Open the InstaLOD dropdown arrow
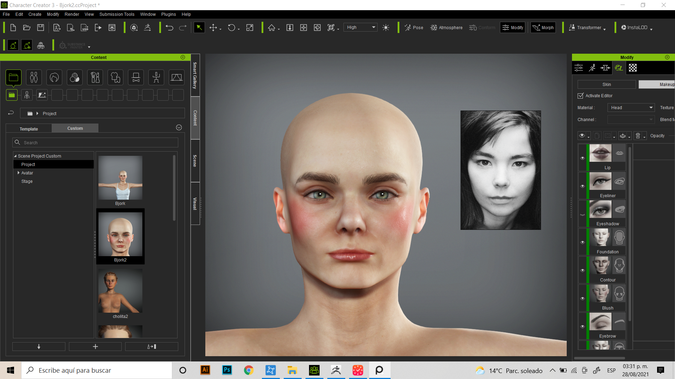The width and height of the screenshot is (675, 379). point(651,29)
